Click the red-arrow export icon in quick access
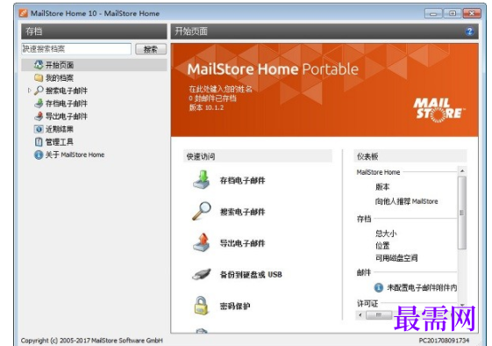This screenshot has height=346, width=492. pyautogui.click(x=202, y=242)
